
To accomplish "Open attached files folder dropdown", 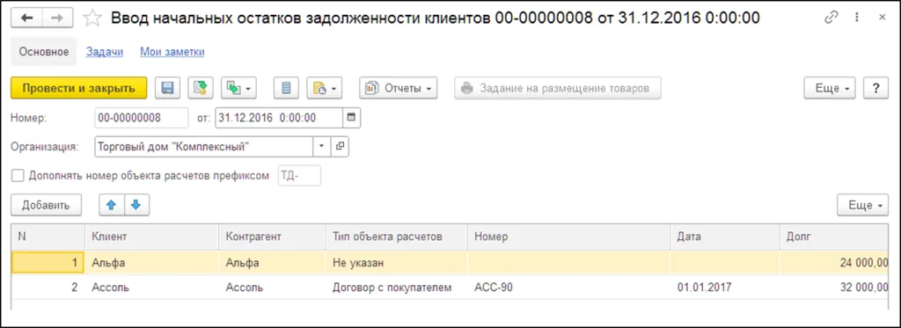I will (325, 89).
